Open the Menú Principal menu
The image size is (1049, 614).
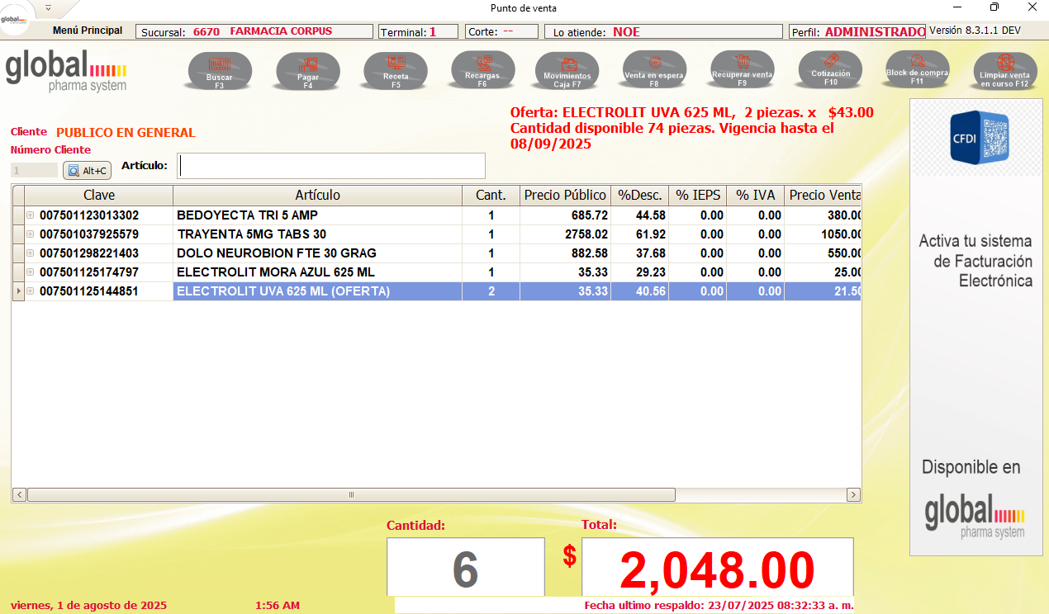[88, 31]
